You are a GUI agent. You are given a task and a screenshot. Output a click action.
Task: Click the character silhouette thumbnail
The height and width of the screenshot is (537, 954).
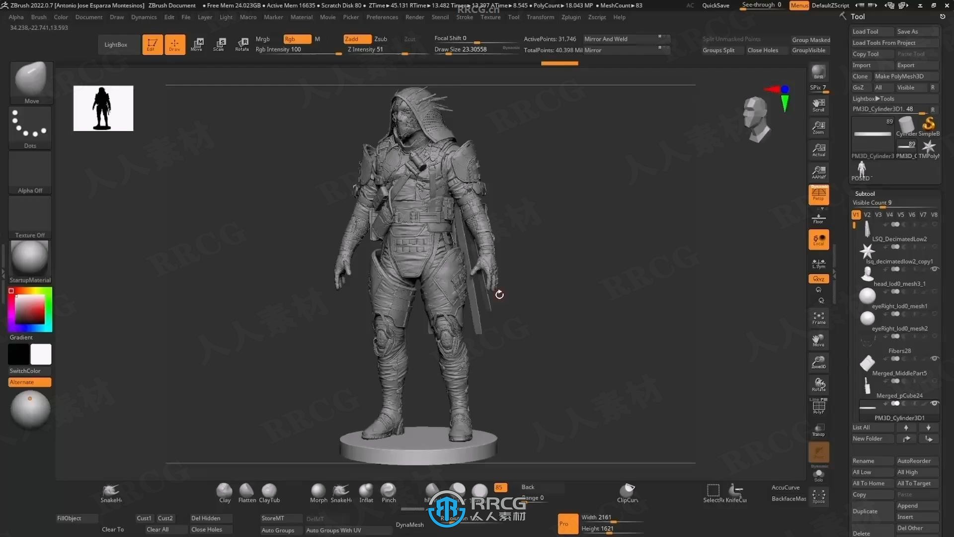pos(103,107)
